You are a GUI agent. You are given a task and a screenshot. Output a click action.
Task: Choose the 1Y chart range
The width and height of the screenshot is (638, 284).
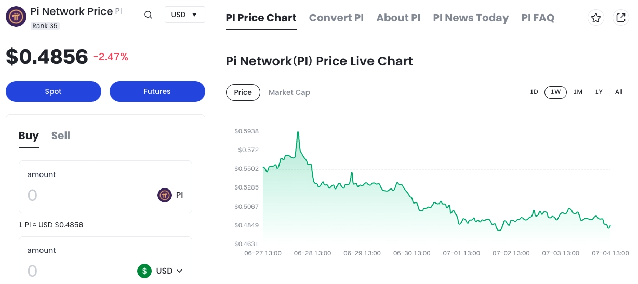(x=599, y=92)
